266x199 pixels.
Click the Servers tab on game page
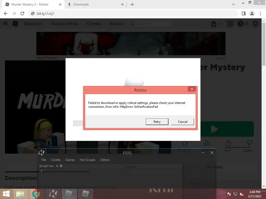click(215, 167)
